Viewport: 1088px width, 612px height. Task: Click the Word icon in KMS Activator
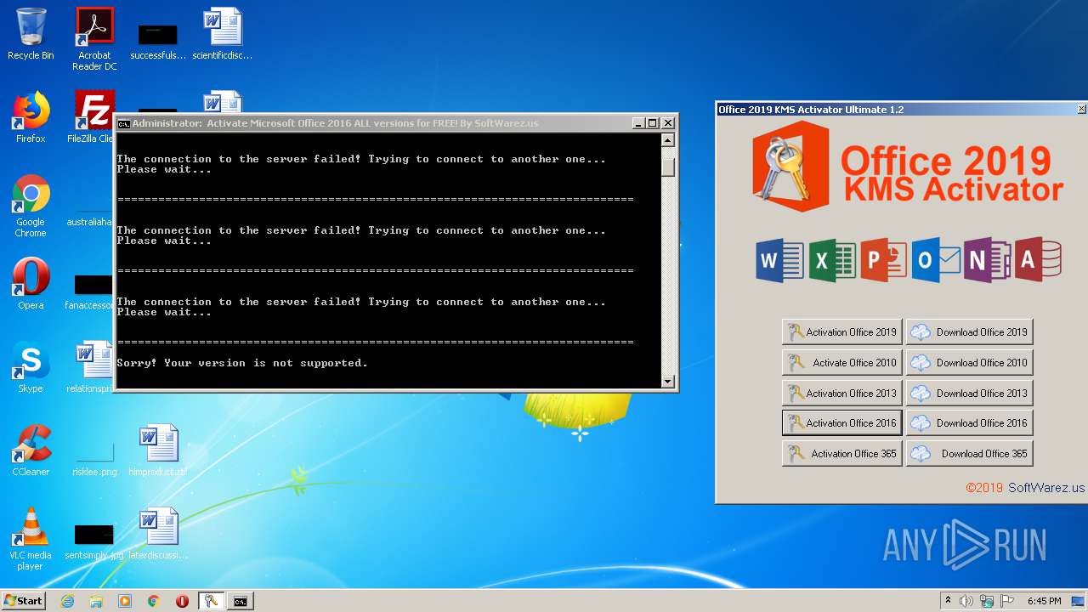point(779,260)
